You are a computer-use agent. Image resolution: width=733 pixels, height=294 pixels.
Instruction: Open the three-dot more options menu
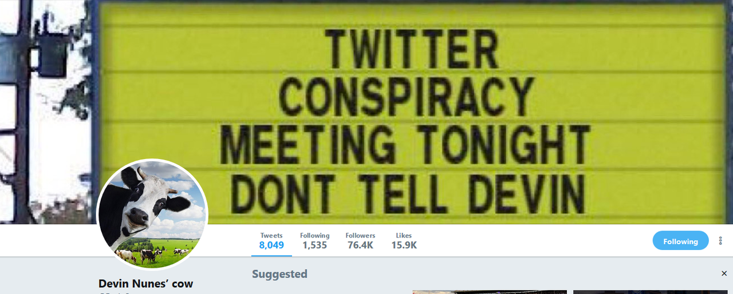click(x=720, y=241)
